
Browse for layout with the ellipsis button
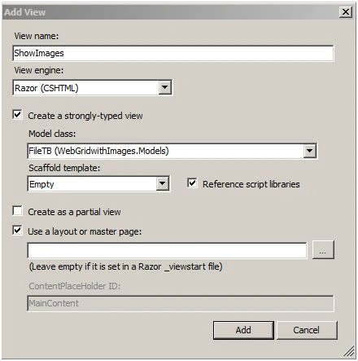tap(323, 249)
